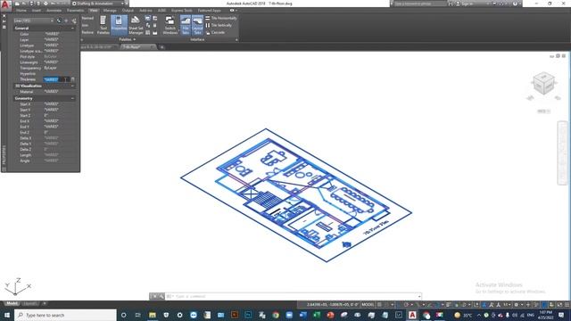The height and width of the screenshot is (321, 571).
Task: Switch to the Model tab
Action: [x=12, y=303]
